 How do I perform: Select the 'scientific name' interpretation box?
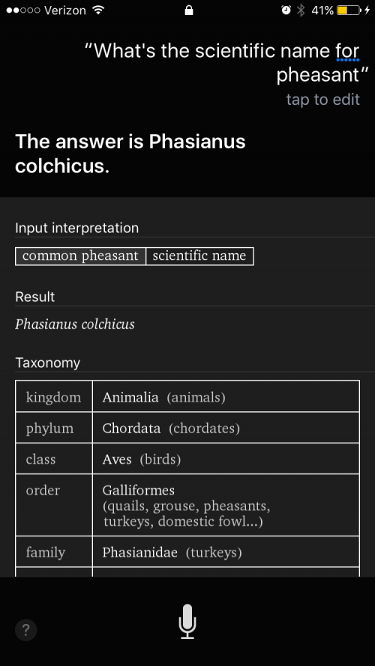click(x=199, y=256)
